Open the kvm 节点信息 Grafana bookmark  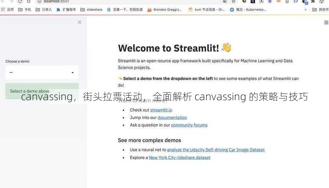[206, 10]
